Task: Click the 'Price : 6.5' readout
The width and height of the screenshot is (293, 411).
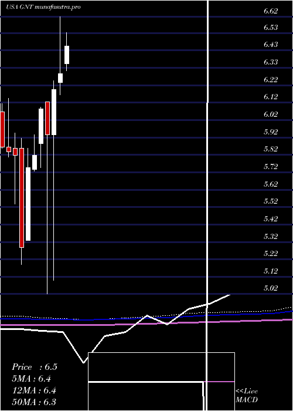Action: coord(34,367)
